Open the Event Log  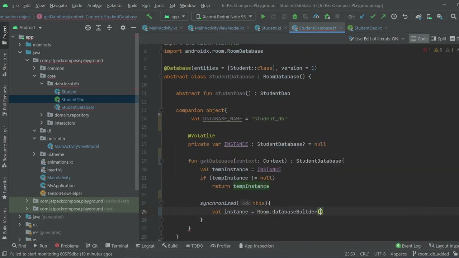click(408, 246)
